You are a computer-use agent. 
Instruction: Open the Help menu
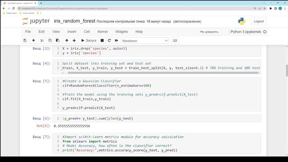pyautogui.click(x=139, y=31)
